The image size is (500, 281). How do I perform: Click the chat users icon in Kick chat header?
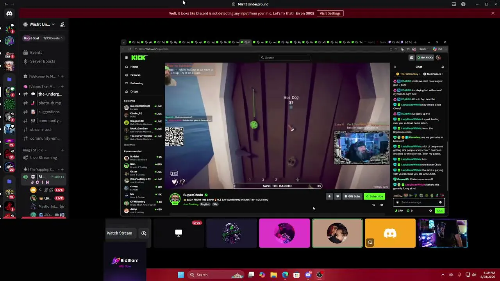(x=443, y=67)
